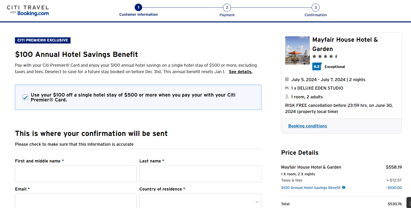Uncheck the $100 hotel savings checkbox
This screenshot has width=411, height=208.
click(25, 97)
